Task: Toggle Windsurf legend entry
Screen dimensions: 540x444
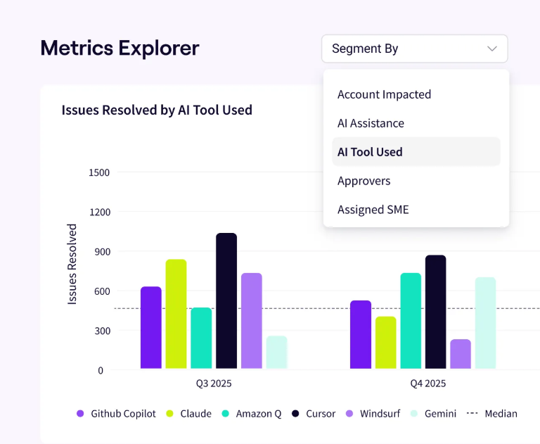Action: (373, 414)
